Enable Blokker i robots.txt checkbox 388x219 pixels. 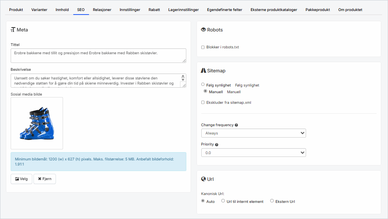(203, 47)
